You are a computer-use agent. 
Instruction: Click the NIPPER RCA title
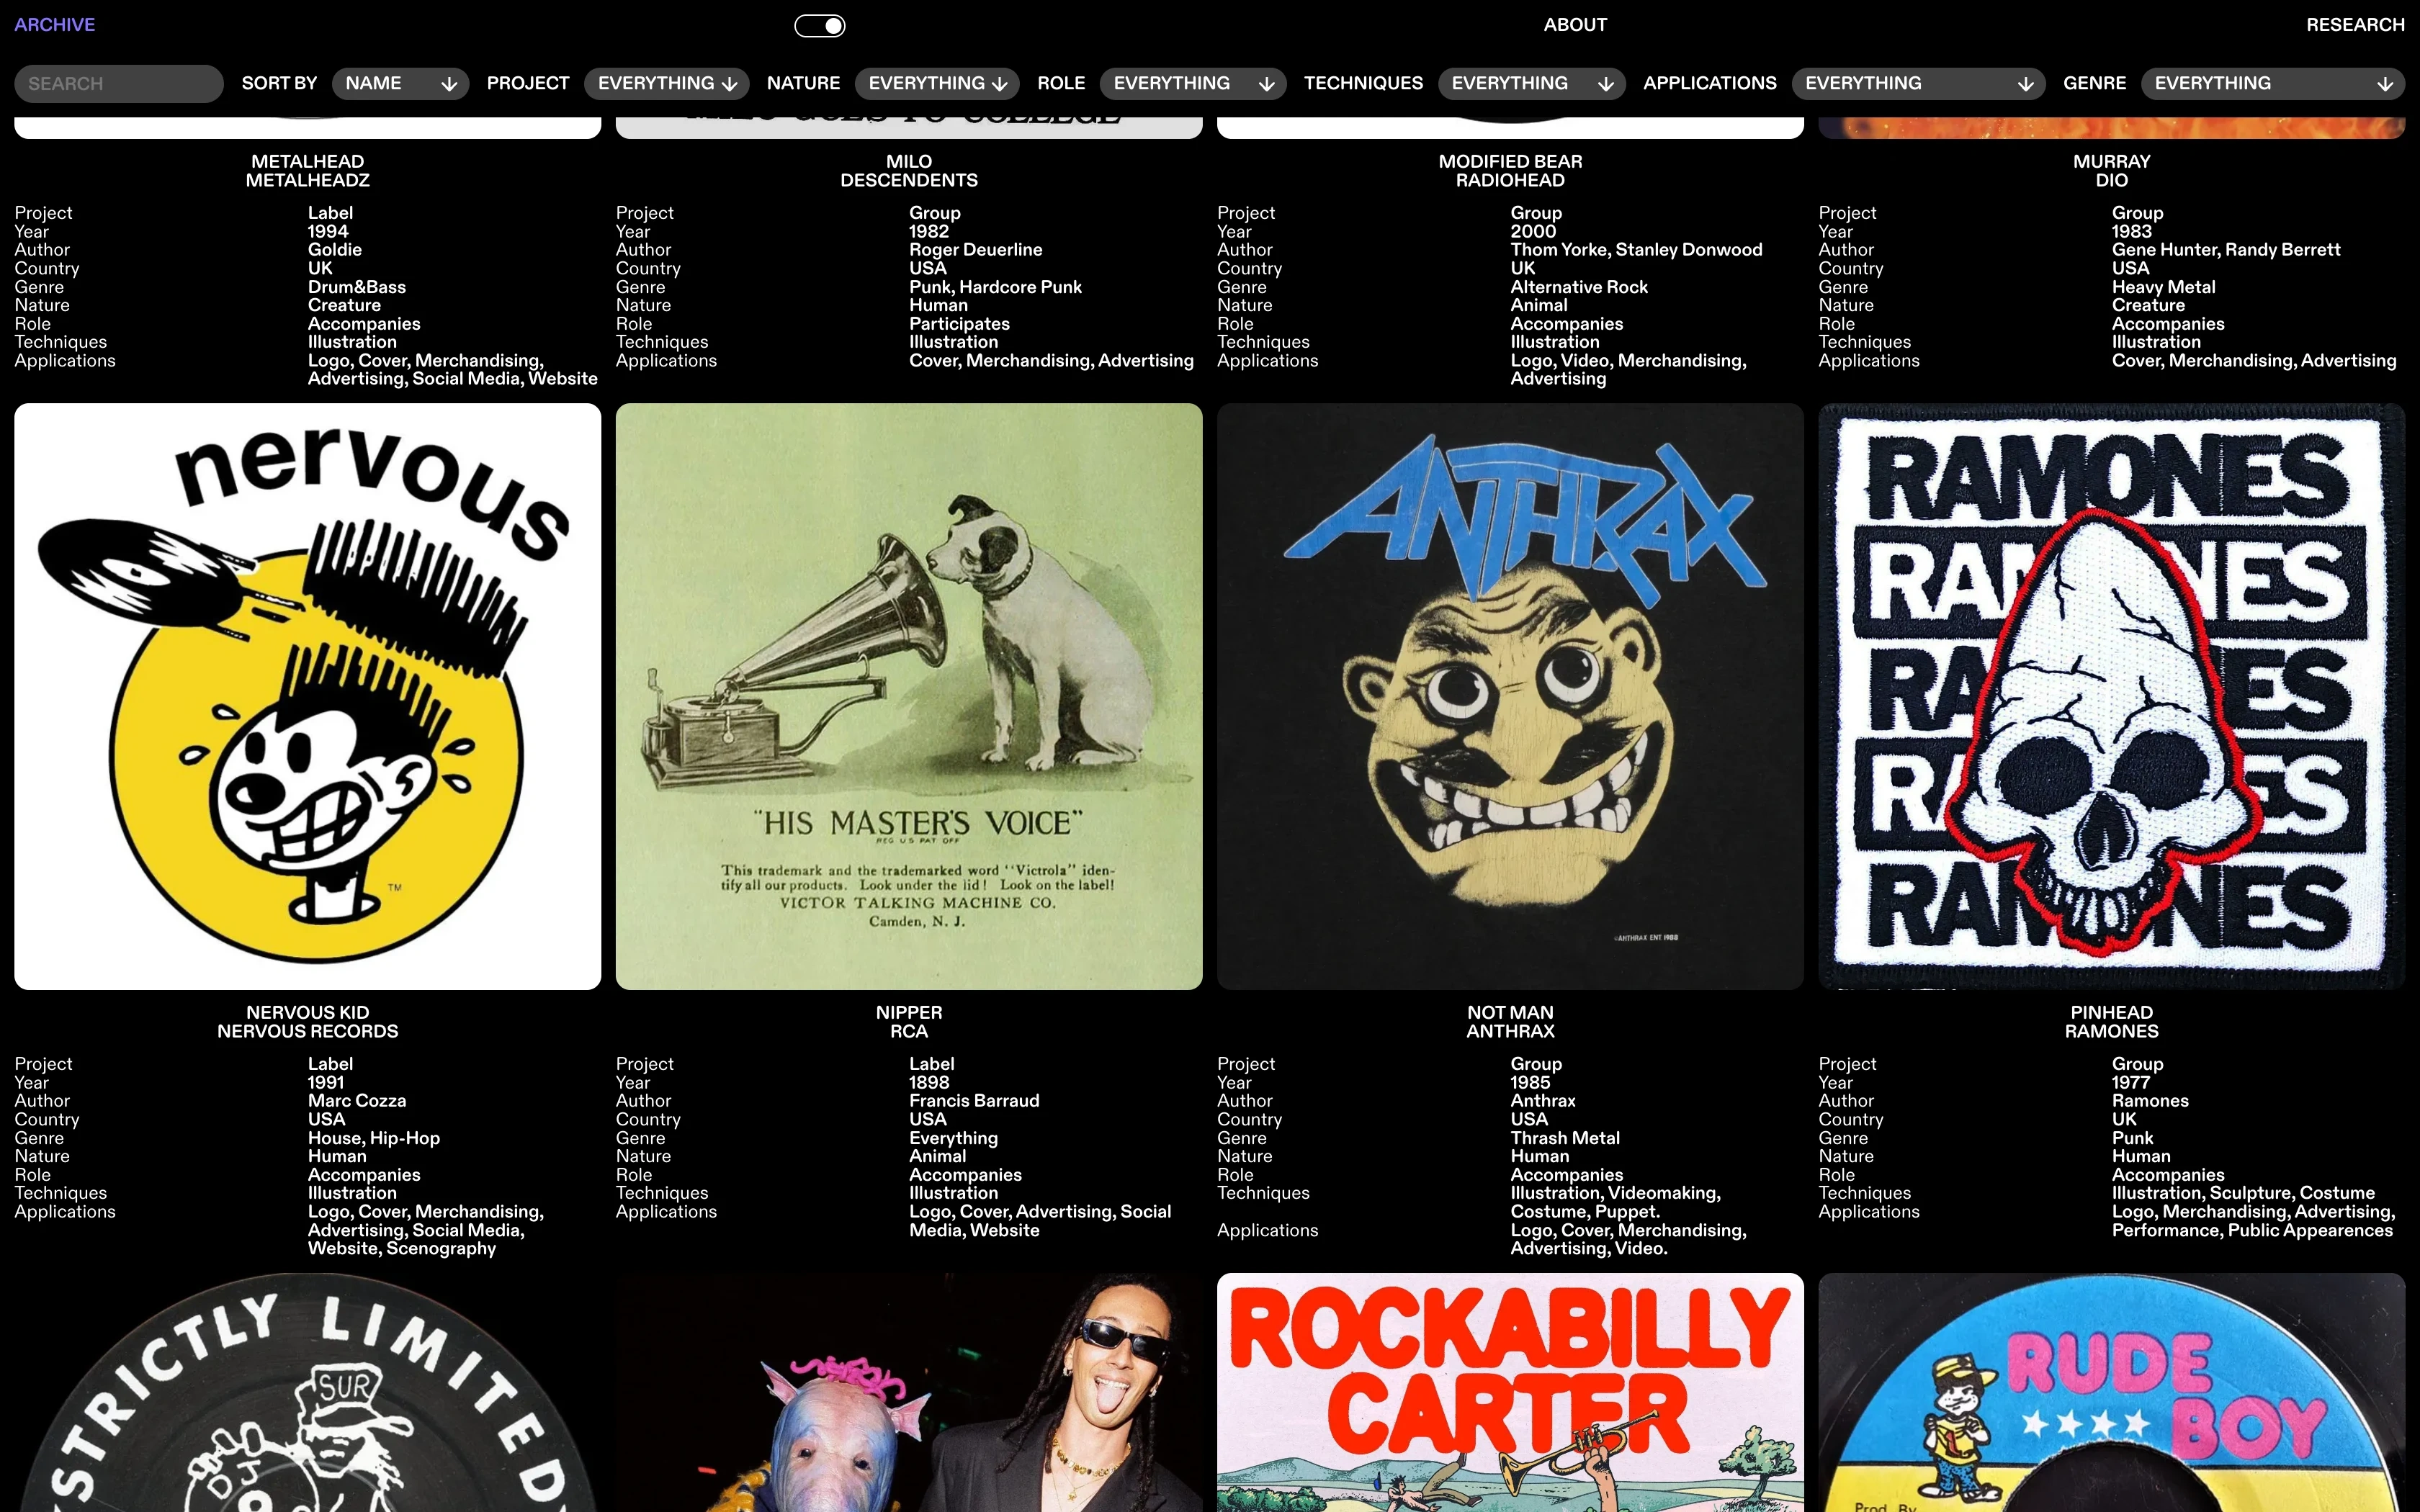909,1022
